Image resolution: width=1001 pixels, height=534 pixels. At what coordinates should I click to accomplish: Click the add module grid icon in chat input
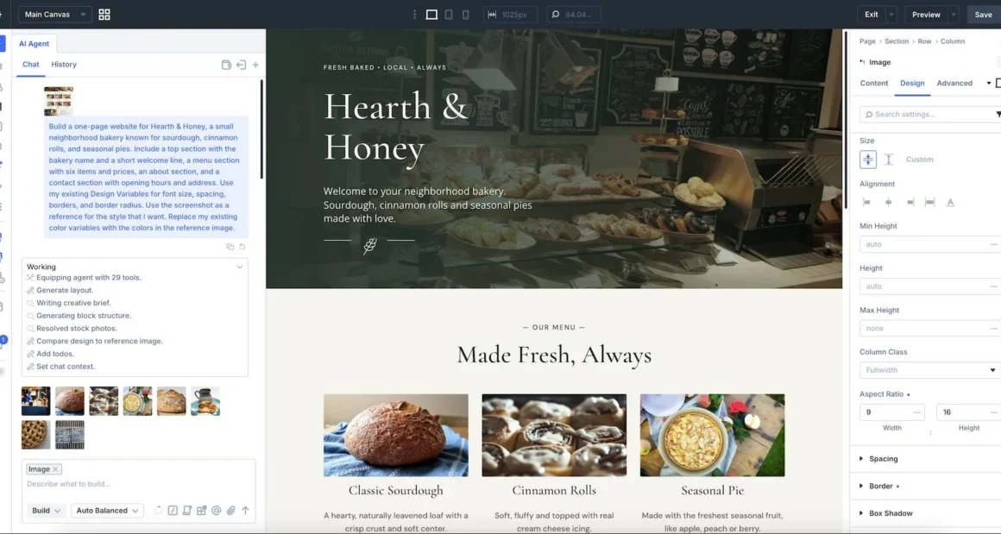202,511
